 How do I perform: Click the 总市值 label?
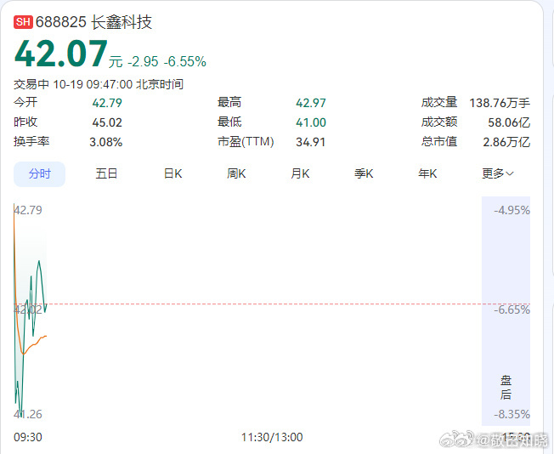pos(439,141)
